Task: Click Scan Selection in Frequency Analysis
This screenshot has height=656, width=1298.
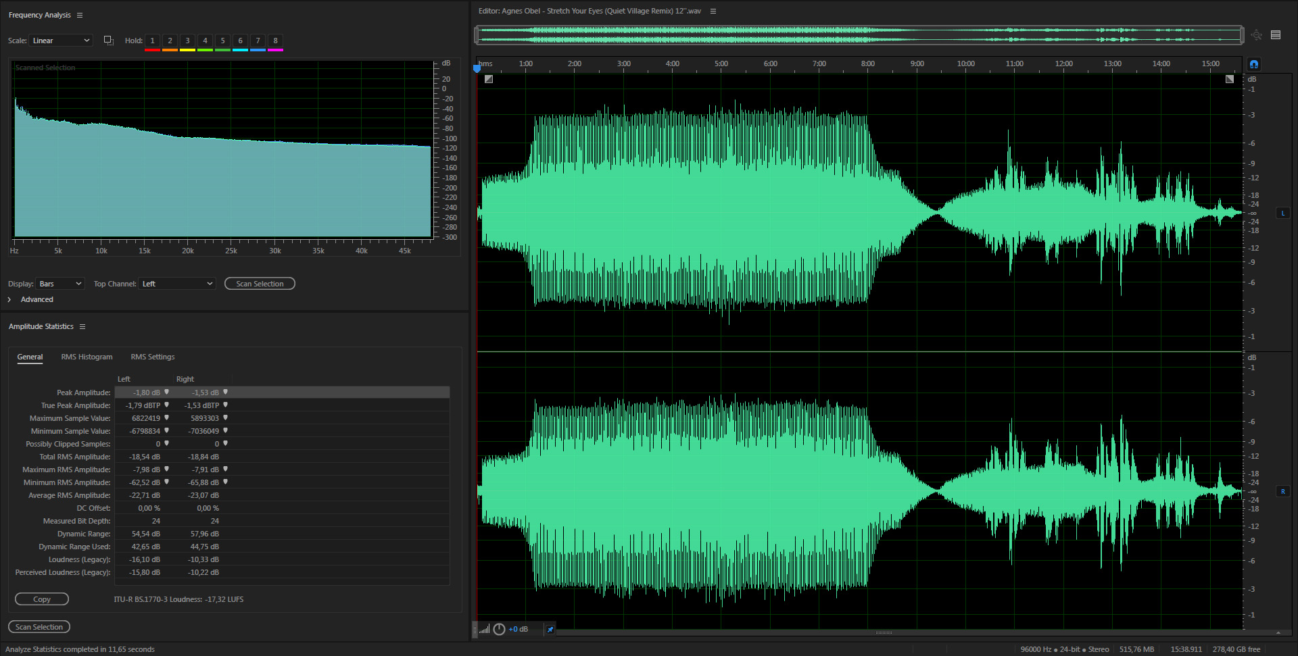Action: (x=260, y=284)
